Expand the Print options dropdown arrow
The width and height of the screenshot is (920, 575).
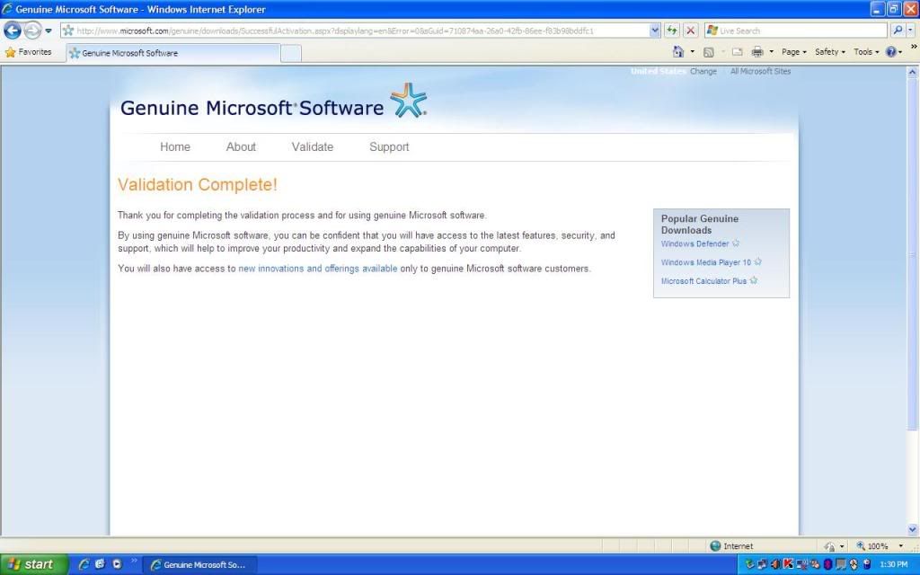[771, 52]
